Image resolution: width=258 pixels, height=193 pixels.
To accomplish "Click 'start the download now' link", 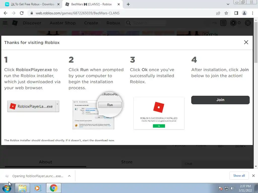I will tap(99, 140).
